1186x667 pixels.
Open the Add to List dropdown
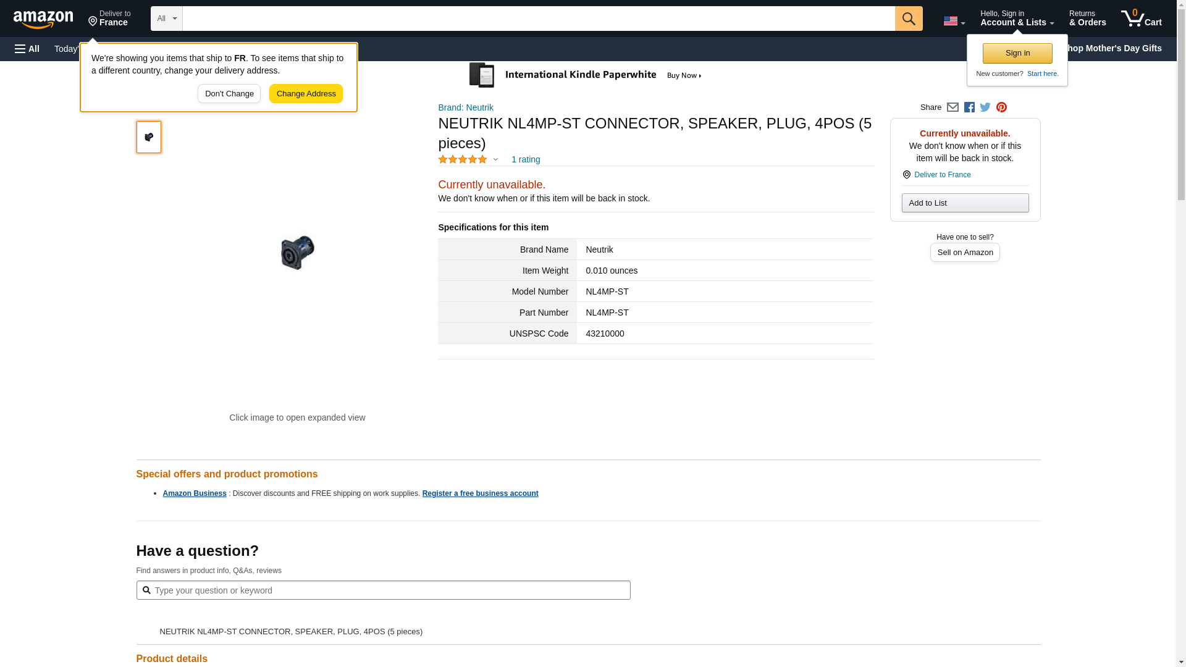965,203
